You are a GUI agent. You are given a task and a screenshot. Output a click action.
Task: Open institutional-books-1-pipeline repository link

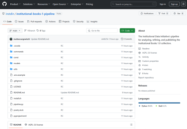pyautogui.click(x=35, y=14)
